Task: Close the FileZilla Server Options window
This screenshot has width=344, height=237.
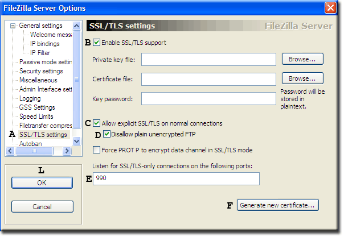Action: click(x=331, y=8)
